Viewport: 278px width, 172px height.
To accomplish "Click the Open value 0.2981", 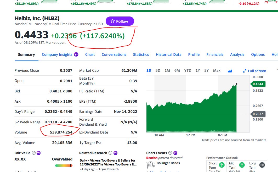I will pos(66,81).
